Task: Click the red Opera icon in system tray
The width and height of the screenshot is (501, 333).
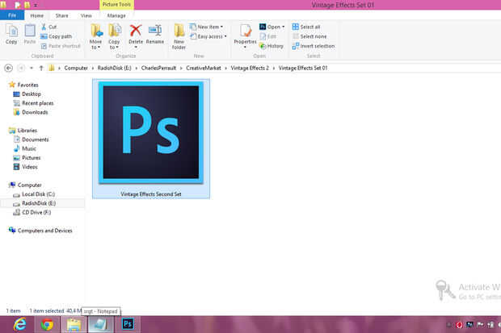Action: (x=459, y=325)
